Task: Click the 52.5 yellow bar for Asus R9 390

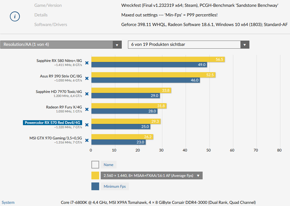Action: [x=153, y=75]
